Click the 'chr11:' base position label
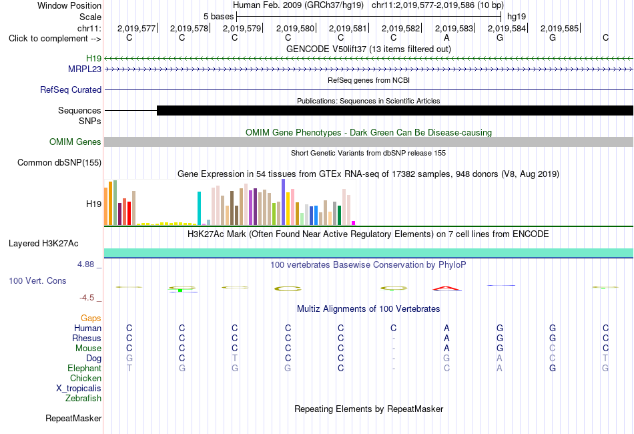The width and height of the screenshot is (634, 434). pyautogui.click(x=89, y=28)
